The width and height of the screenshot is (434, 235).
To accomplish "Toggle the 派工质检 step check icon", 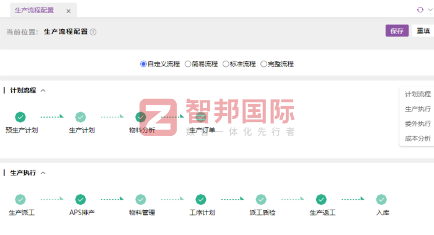I will (261, 199).
